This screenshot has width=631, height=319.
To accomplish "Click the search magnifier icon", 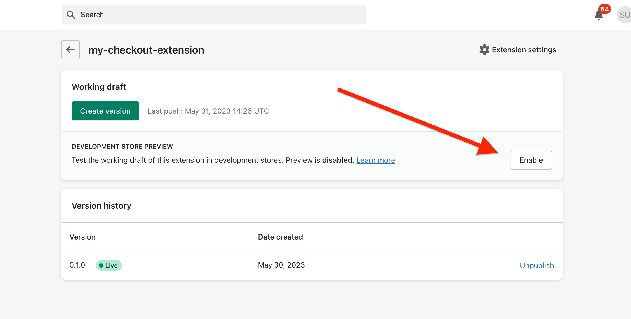I will click(x=71, y=15).
